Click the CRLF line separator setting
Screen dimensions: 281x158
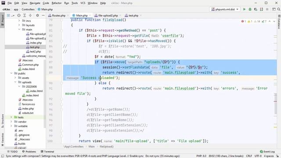(x=249, y=156)
